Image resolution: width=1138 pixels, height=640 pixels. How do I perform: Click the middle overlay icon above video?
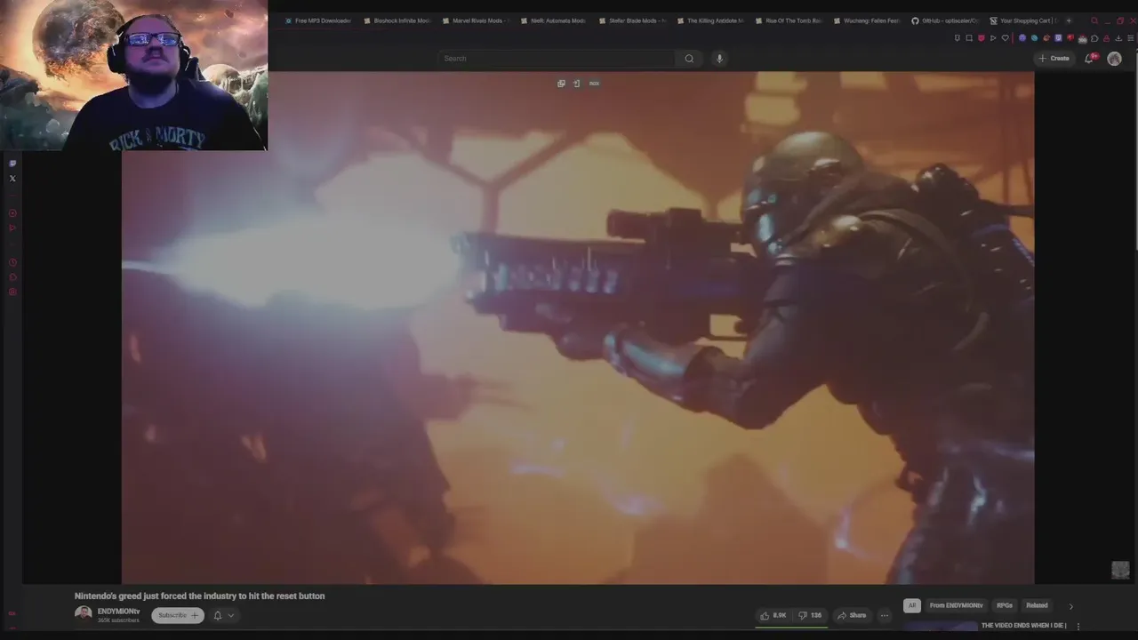coord(576,84)
